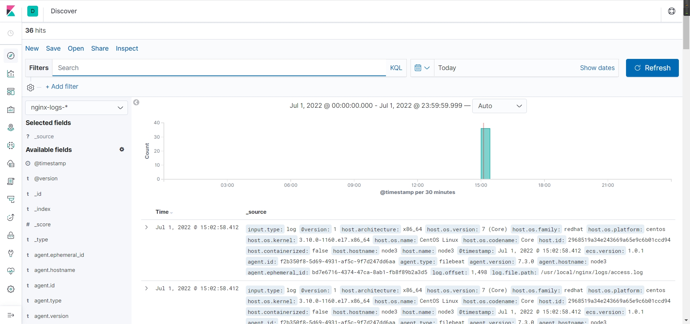Open the nginx-logs-* index pattern dropdown

pos(77,107)
